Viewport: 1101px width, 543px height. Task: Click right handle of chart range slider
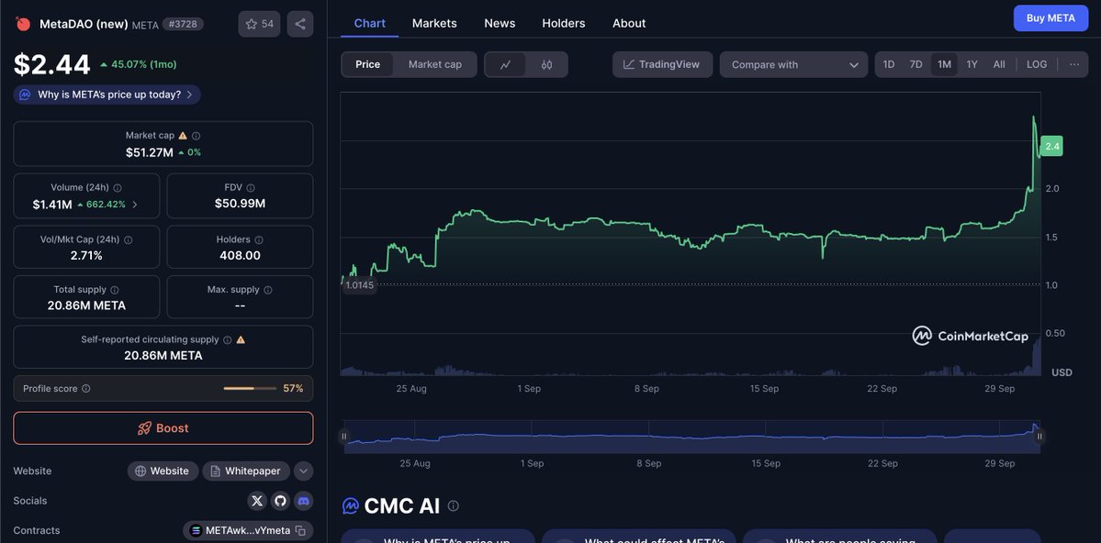[x=1039, y=437]
